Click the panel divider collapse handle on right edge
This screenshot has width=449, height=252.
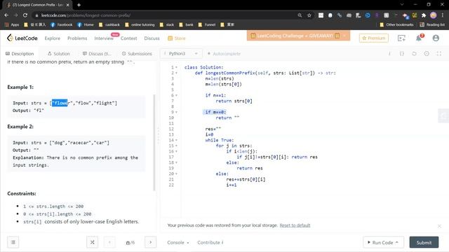(x=443, y=115)
